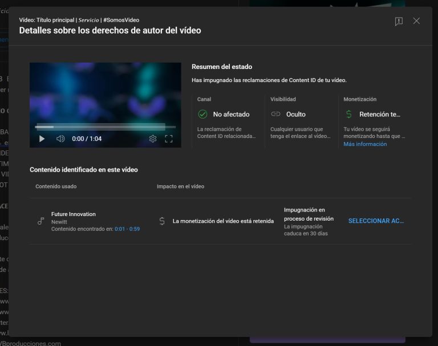Viewport: 438px width, 346px height.
Task: Close the copyright details dialog
Action: 416,21
